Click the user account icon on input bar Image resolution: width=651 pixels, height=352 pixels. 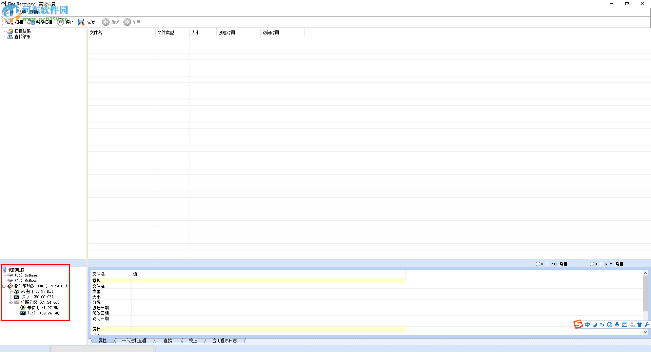pyautogui.click(x=632, y=325)
